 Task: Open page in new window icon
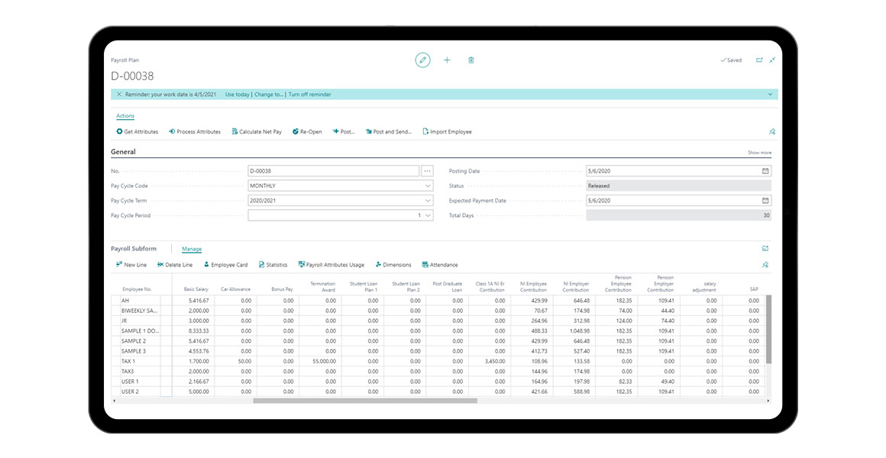click(x=759, y=60)
